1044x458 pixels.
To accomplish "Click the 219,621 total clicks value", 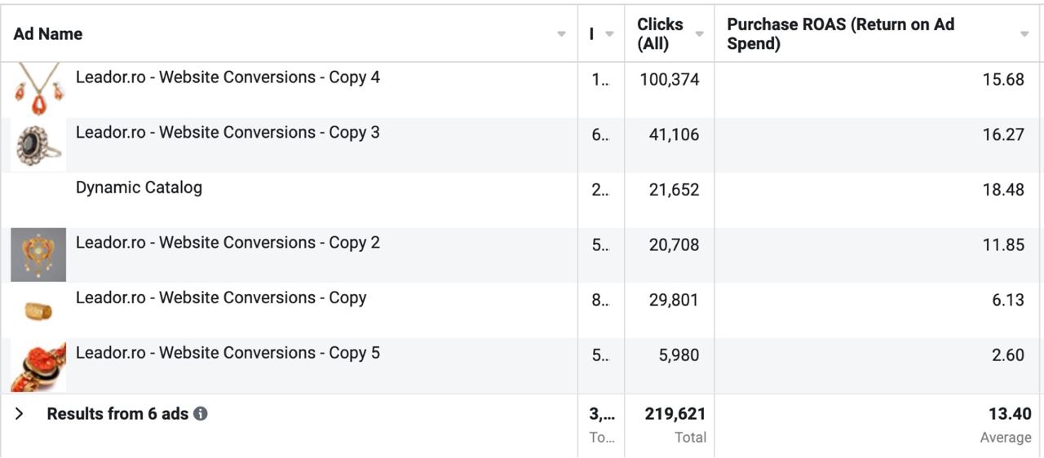I will click(x=675, y=414).
